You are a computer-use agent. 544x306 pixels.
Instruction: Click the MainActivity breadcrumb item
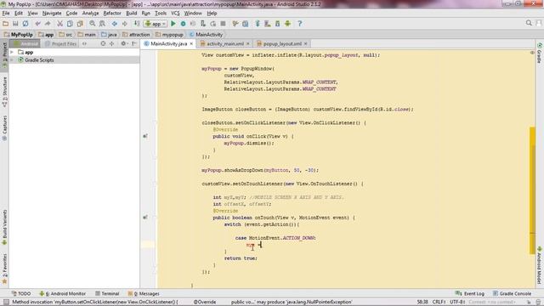coord(206,35)
